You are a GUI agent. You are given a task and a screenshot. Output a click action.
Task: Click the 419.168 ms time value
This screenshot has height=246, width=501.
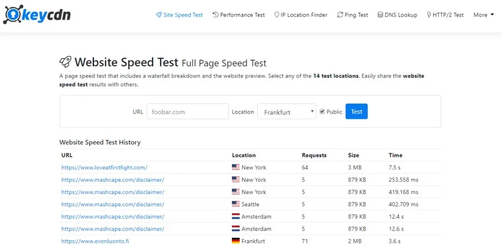tap(404, 192)
